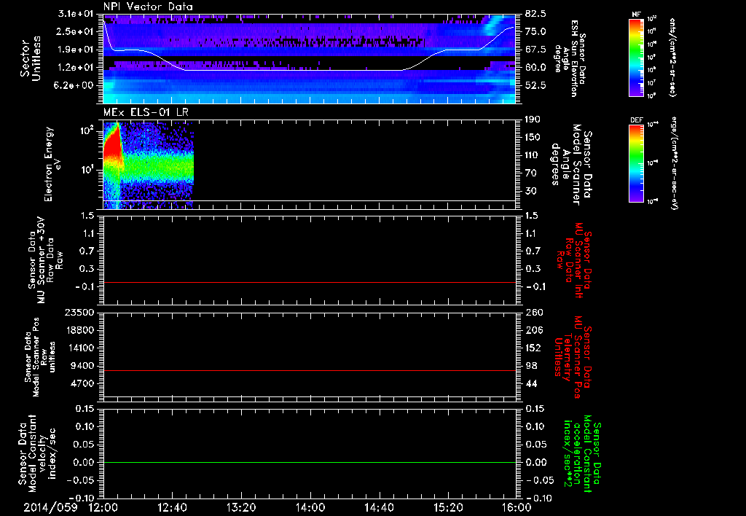The height and width of the screenshot is (516, 746).
Task: Click the 1.9e+01 sector tick label
Action: pyautogui.click(x=76, y=50)
